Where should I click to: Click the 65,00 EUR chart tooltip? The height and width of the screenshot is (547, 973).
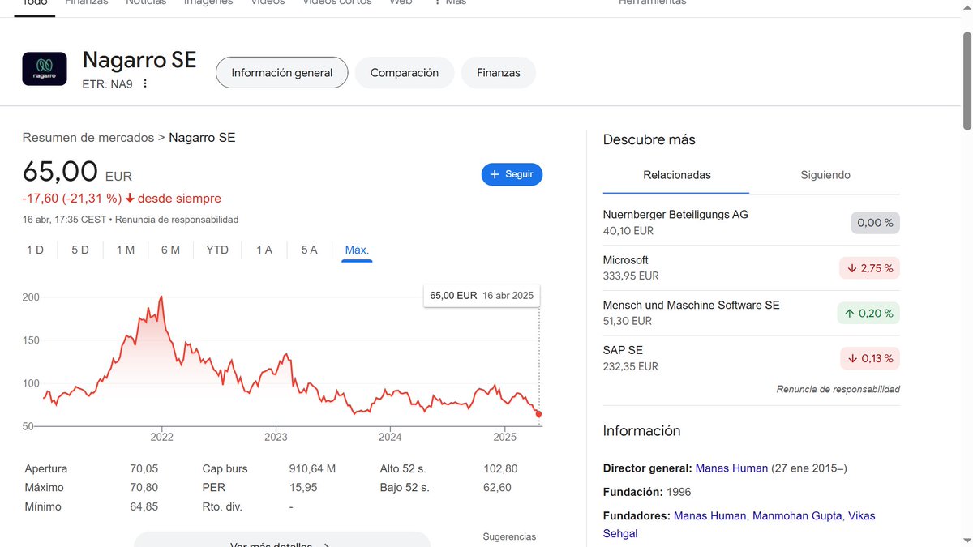point(482,295)
